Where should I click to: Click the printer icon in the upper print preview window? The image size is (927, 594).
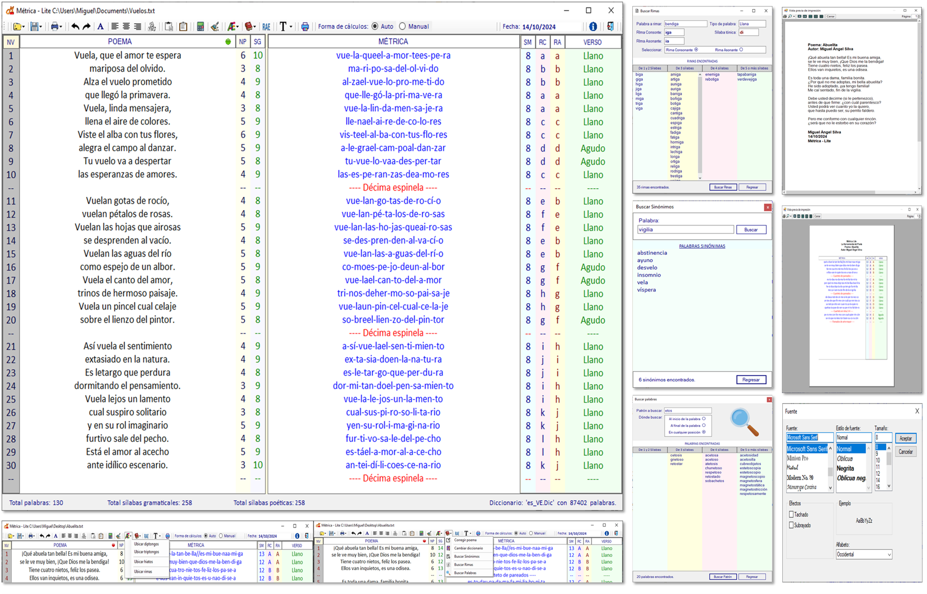[x=786, y=16]
